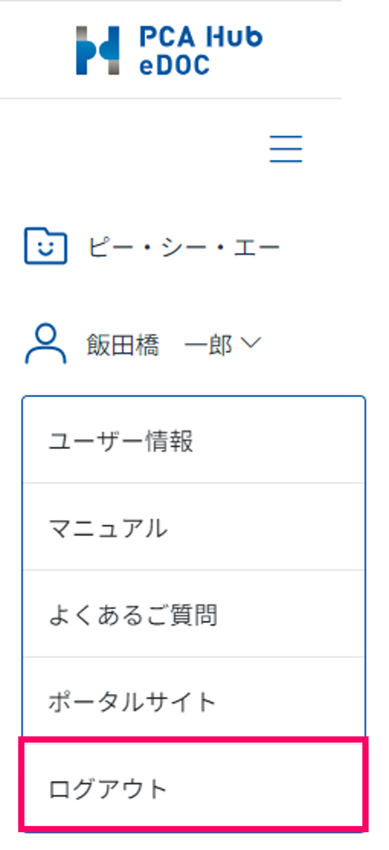Go to ポータルサイト
389x850 pixels.
click(132, 702)
